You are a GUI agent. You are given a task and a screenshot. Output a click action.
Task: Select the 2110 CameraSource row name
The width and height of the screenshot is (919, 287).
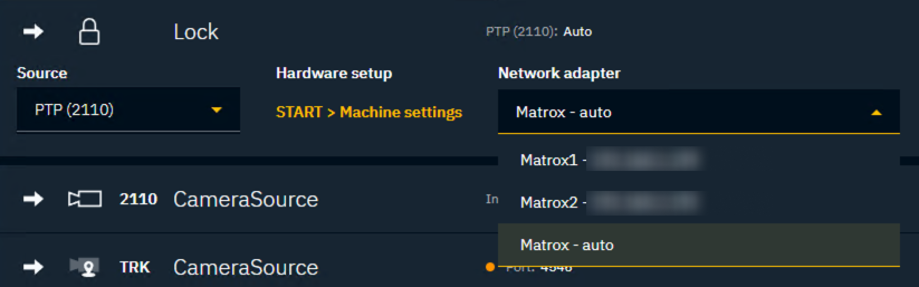(x=246, y=199)
